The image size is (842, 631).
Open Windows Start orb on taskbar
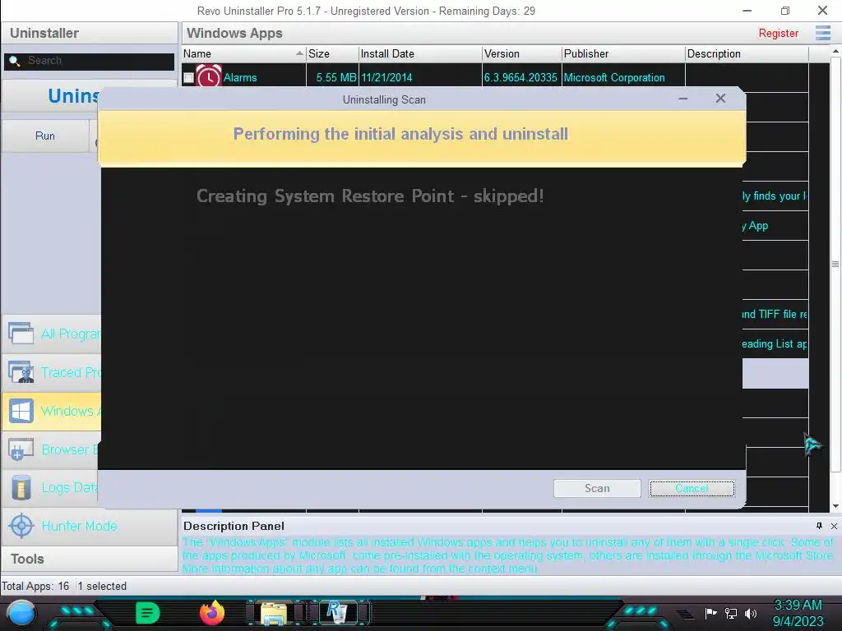coord(21,613)
